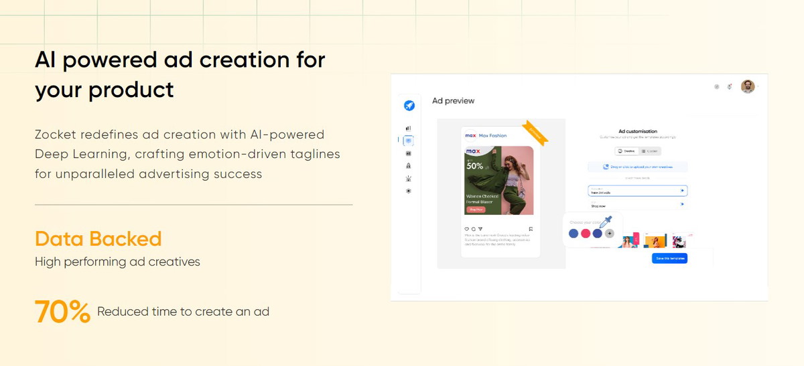Open the bar chart analytics sidebar icon
The width and height of the screenshot is (804, 366).
point(409,128)
